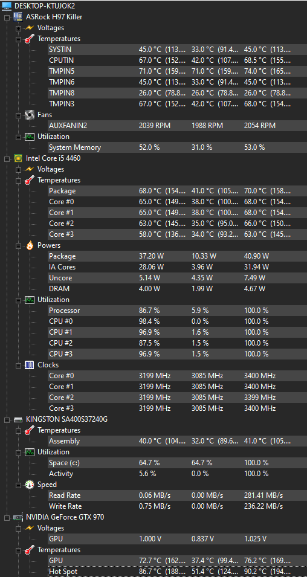This screenshot has width=307, height=577.
Task: Collapse Voltages under GeForce GTX 970
Action: pos(18,528)
